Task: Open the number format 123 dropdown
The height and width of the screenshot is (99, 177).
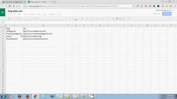Action: click(x=38, y=18)
